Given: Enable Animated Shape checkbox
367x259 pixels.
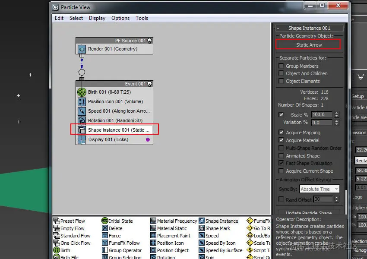Looking at the screenshot, I should (282, 155).
